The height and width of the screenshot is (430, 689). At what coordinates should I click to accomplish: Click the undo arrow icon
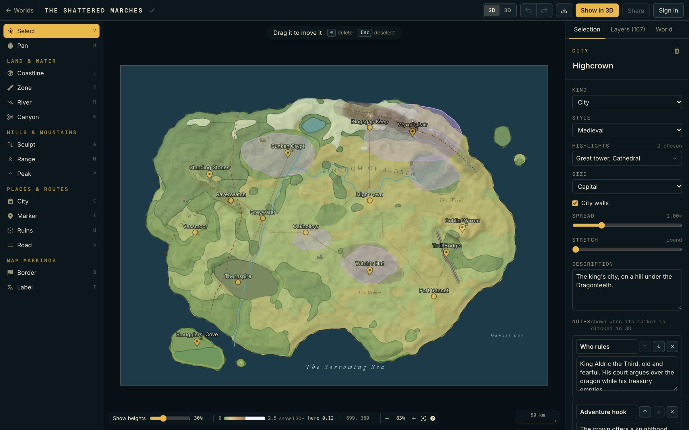pyautogui.click(x=528, y=10)
